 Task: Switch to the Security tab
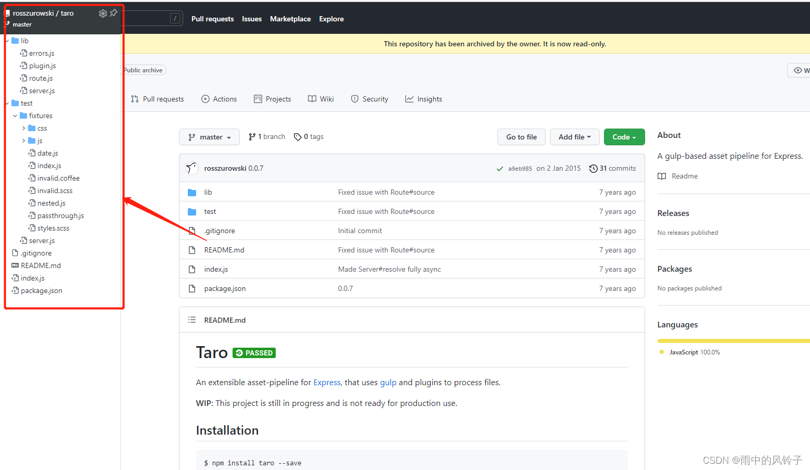[x=369, y=99]
